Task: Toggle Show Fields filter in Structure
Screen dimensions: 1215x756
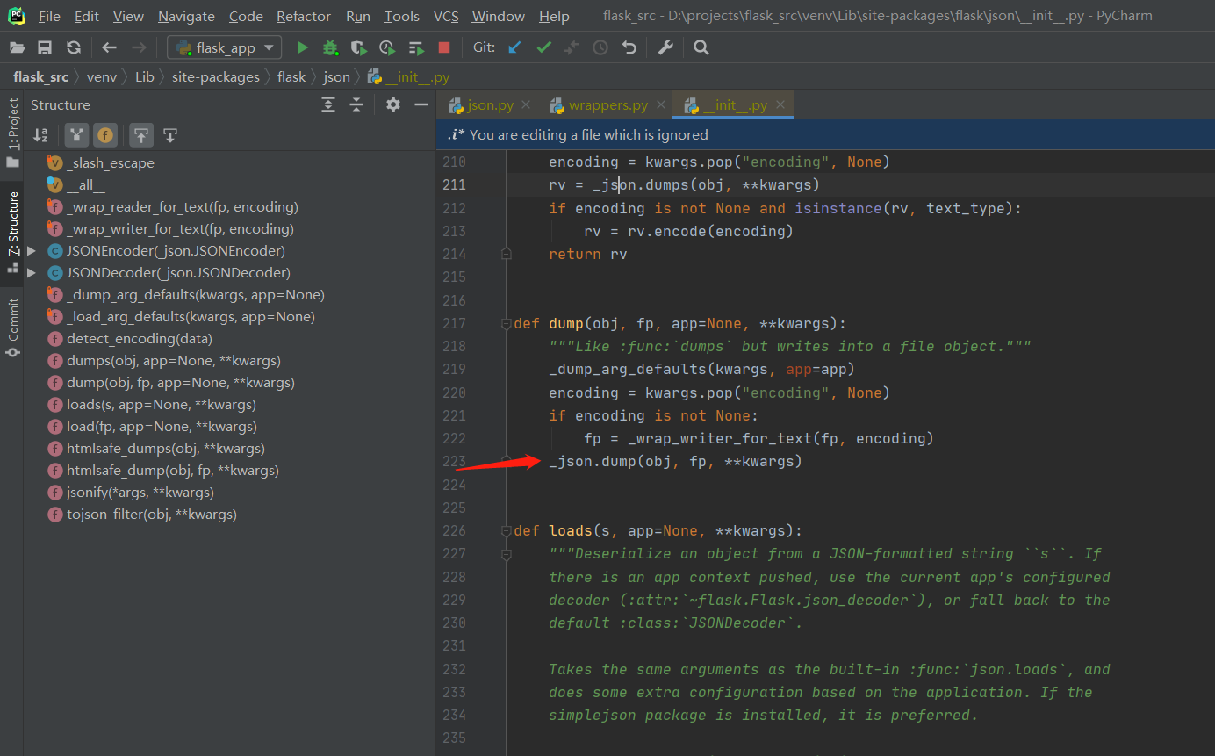Action: click(x=105, y=135)
